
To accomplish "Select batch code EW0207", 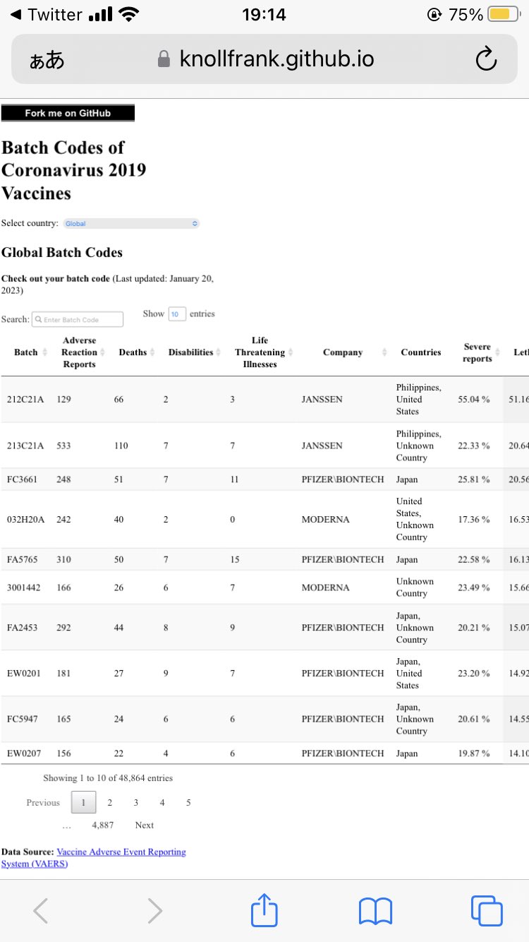I will click(x=24, y=753).
